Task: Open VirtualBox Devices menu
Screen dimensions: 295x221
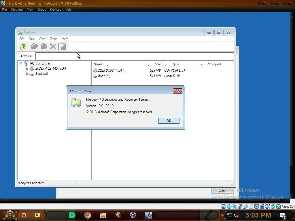Action: tap(55, 9)
